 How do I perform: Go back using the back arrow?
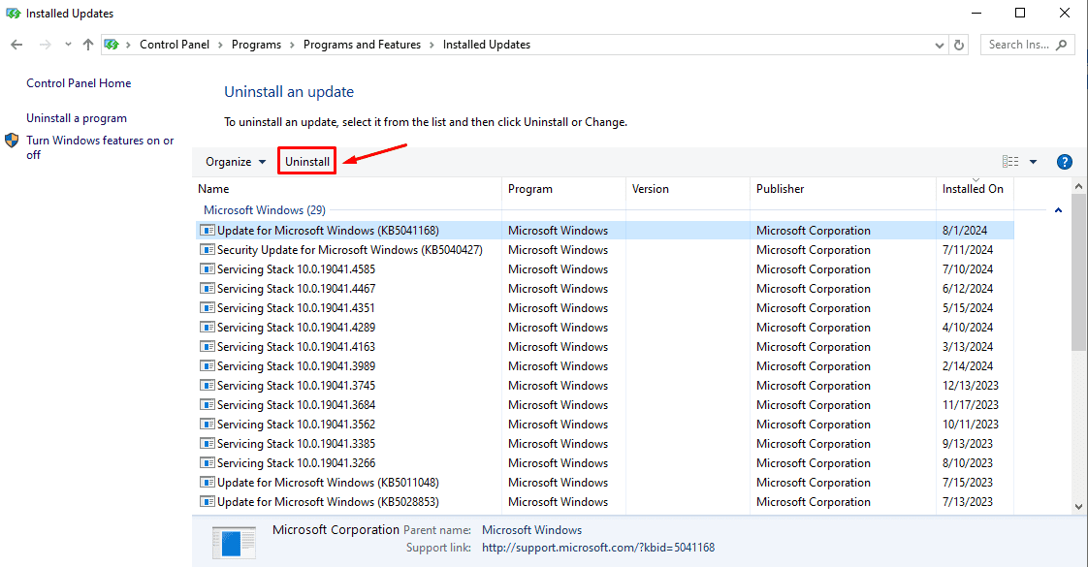[x=16, y=45]
